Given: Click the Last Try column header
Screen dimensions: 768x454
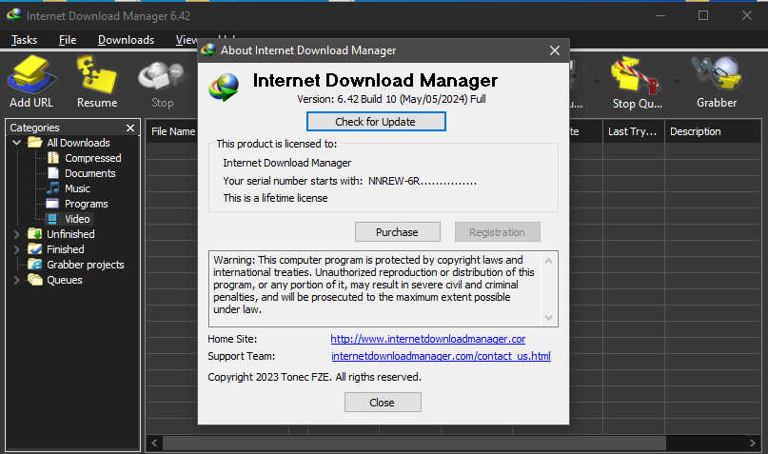Looking at the screenshot, I should pos(633,131).
